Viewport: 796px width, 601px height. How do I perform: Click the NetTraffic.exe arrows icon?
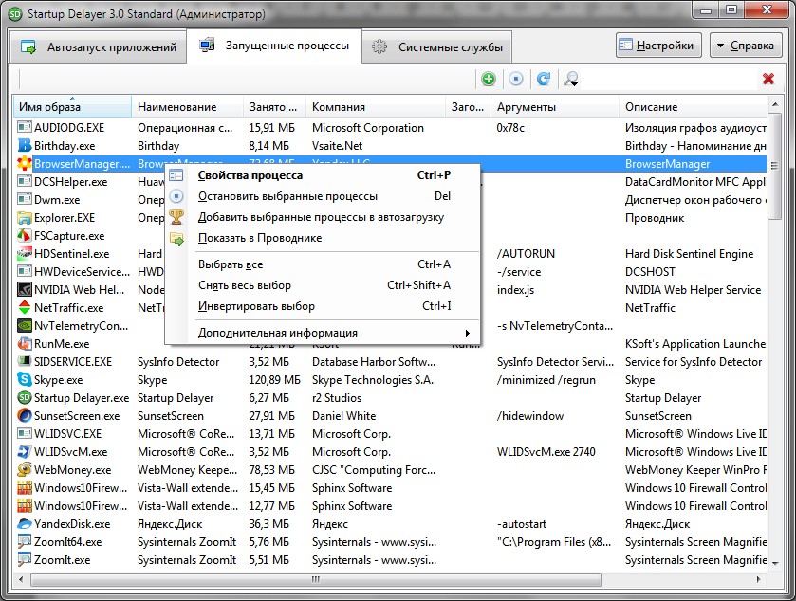pos(25,308)
